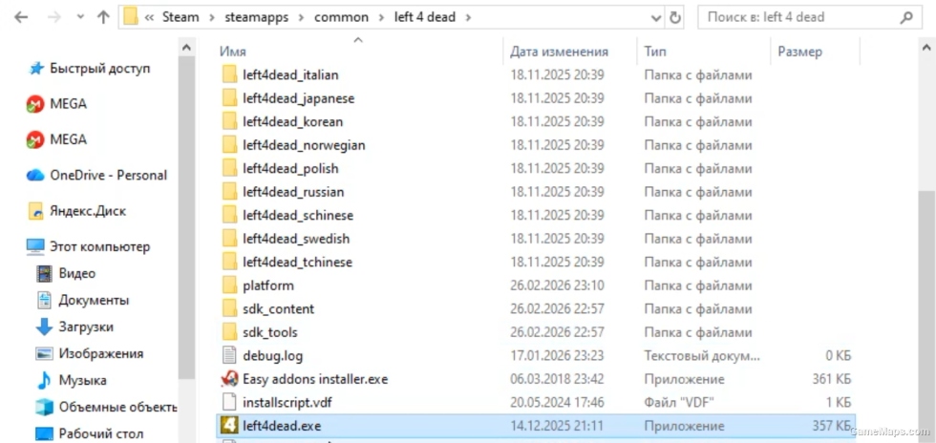Select the left4dead_swedish folder
This screenshot has height=443, width=936.
pos(296,239)
